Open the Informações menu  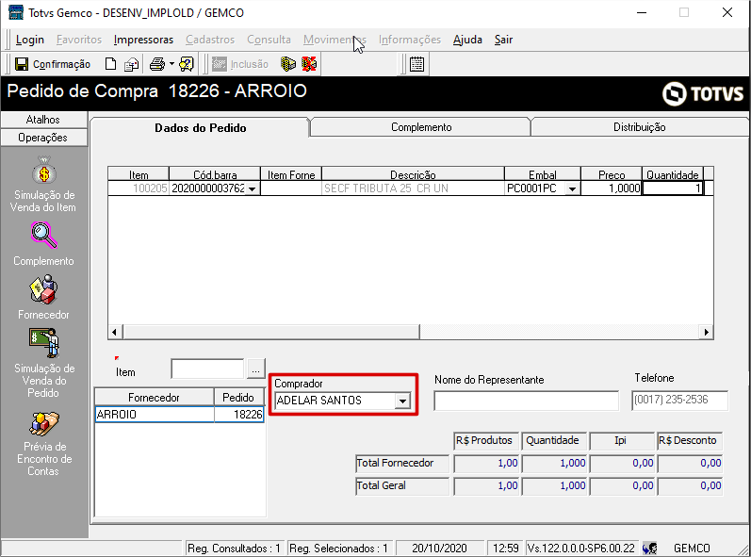(410, 40)
